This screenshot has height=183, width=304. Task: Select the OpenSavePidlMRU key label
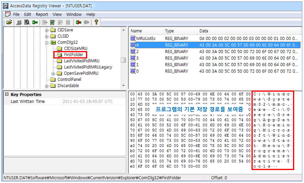(81, 73)
